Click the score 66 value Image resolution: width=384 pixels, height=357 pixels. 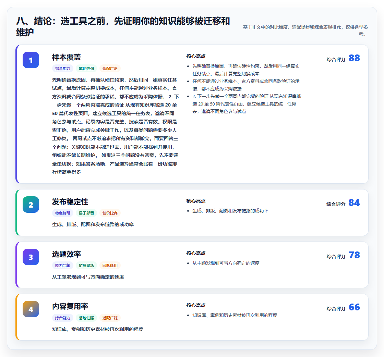pos(354,307)
